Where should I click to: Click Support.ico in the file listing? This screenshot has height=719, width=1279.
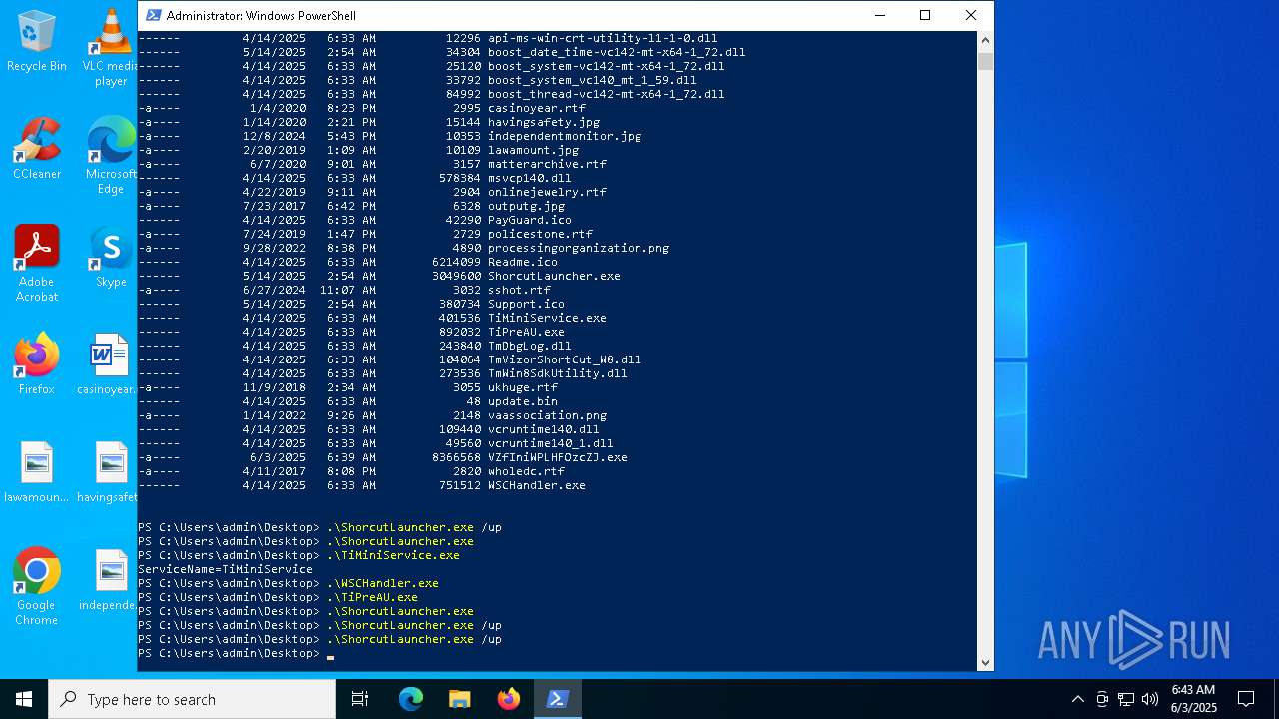point(526,304)
